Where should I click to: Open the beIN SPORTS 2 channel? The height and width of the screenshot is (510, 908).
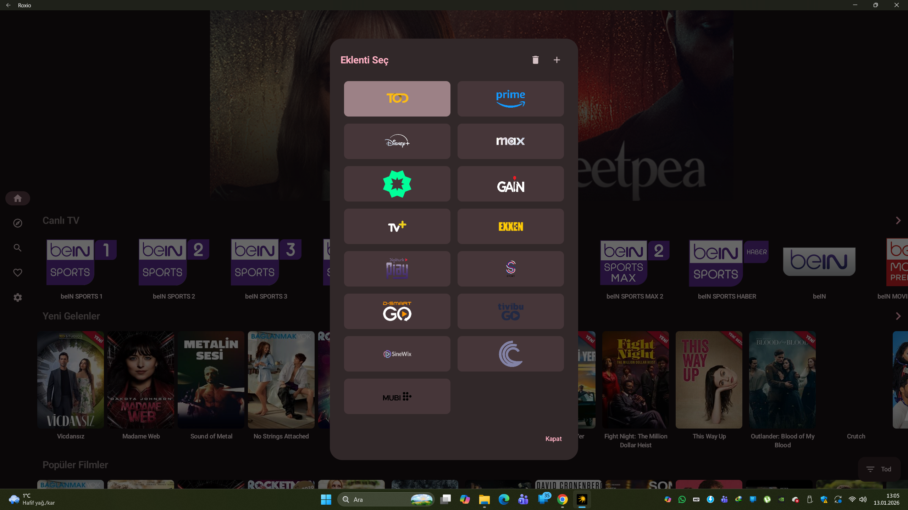(174, 262)
